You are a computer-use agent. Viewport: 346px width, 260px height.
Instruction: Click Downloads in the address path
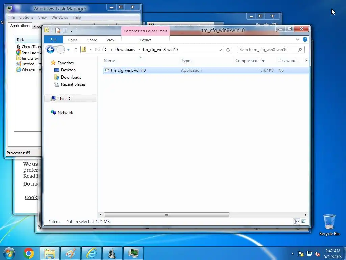[x=125, y=50]
